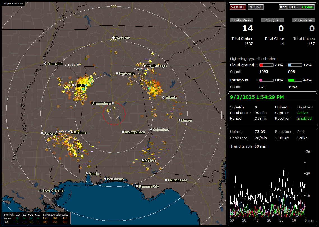Screen dimensions: 319x227
Task: Click the Columbus city dot marker
Action: coord(151,129)
